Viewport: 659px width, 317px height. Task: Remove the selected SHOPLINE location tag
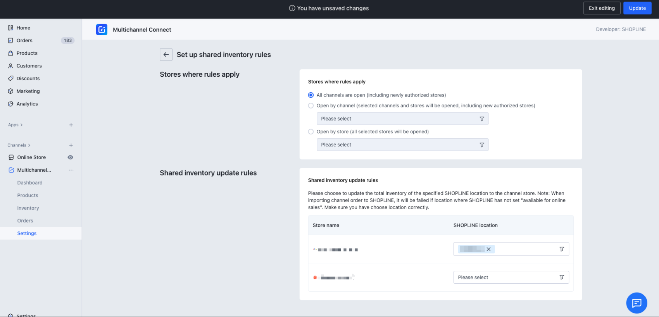click(x=488, y=249)
